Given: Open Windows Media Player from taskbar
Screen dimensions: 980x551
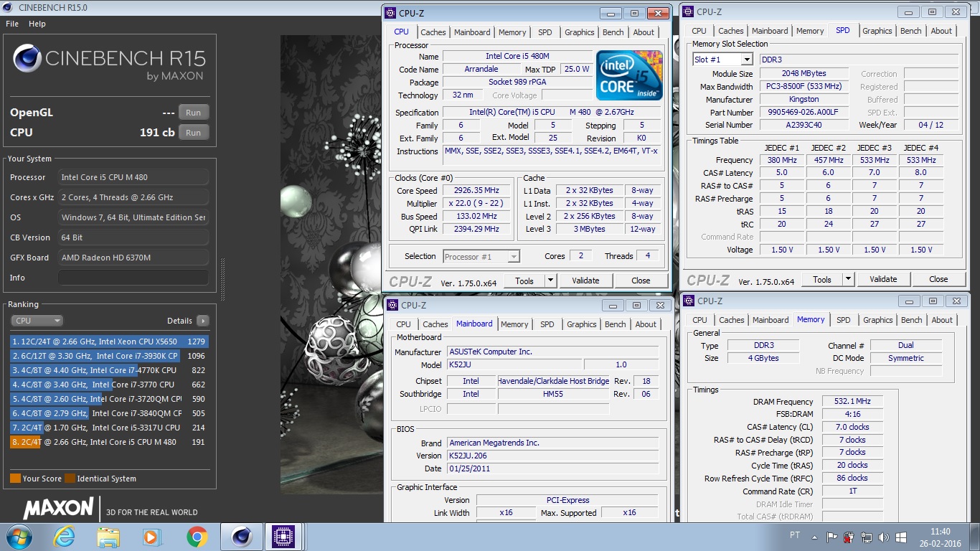Looking at the screenshot, I should coord(152,537).
